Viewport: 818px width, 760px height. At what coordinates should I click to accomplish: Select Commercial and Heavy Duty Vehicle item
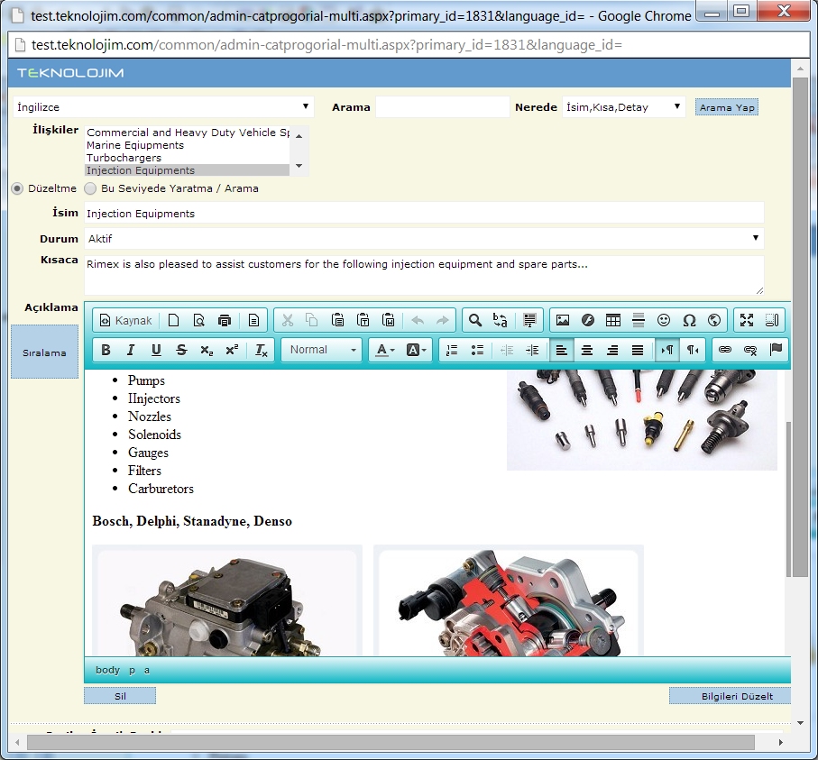pyautogui.click(x=188, y=133)
